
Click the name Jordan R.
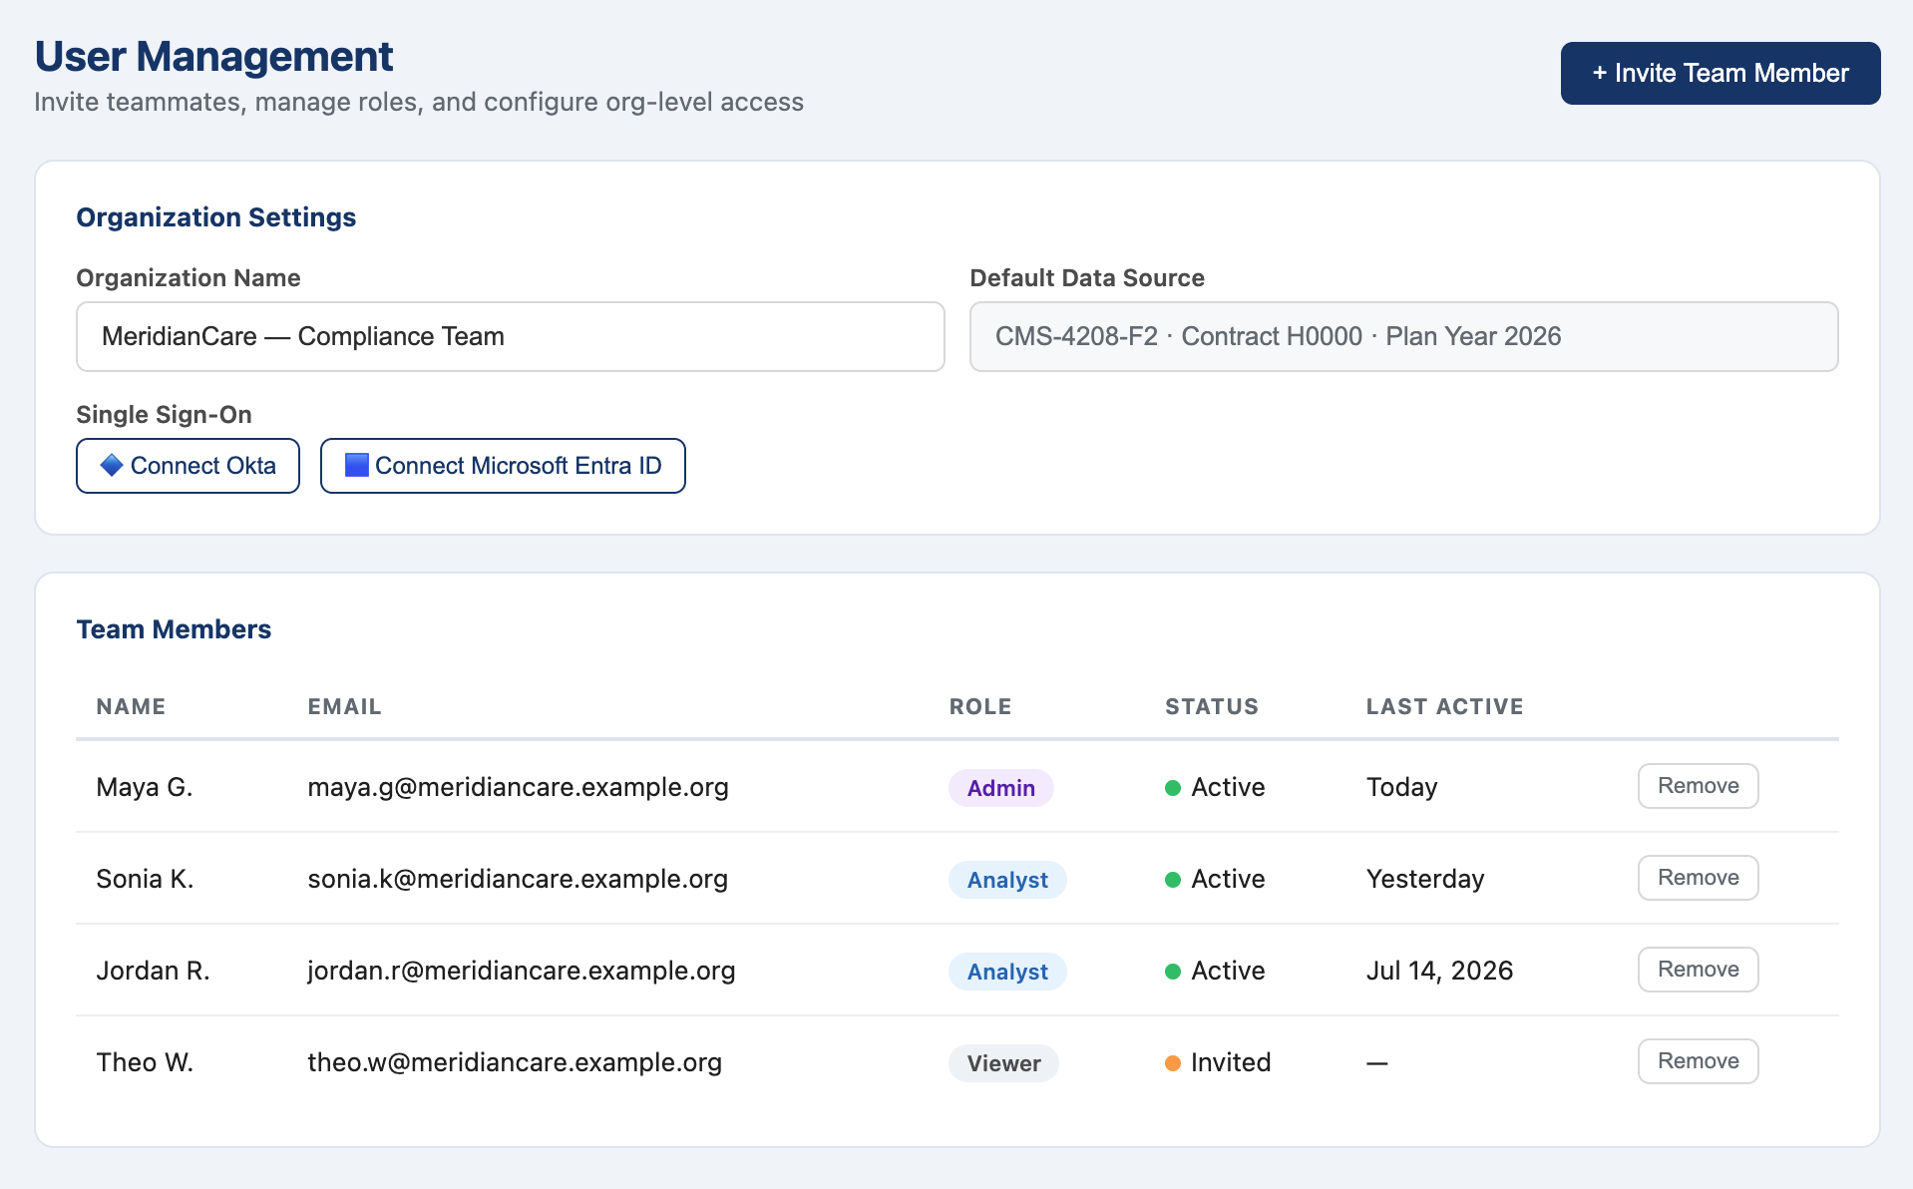coord(153,971)
